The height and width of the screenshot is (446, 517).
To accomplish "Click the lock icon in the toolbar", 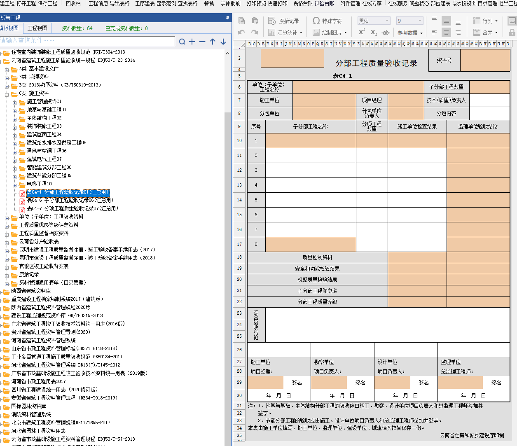I will click(x=512, y=32).
